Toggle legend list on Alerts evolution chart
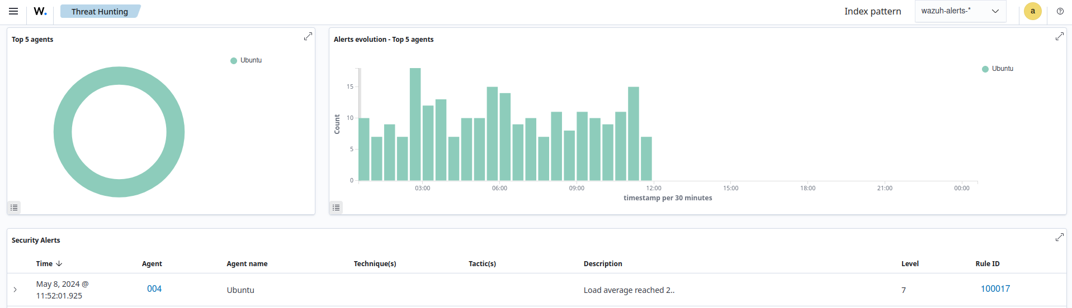Viewport: 1072px width, 308px height. [x=336, y=208]
